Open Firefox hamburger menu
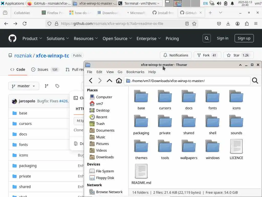The width and height of the screenshot is (262, 197). point(256,24)
